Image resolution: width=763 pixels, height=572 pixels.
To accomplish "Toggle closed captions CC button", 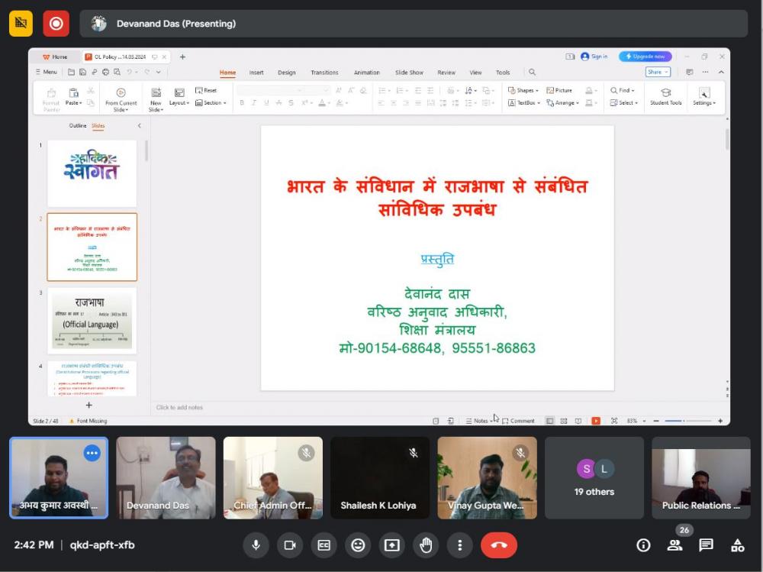I will point(324,545).
